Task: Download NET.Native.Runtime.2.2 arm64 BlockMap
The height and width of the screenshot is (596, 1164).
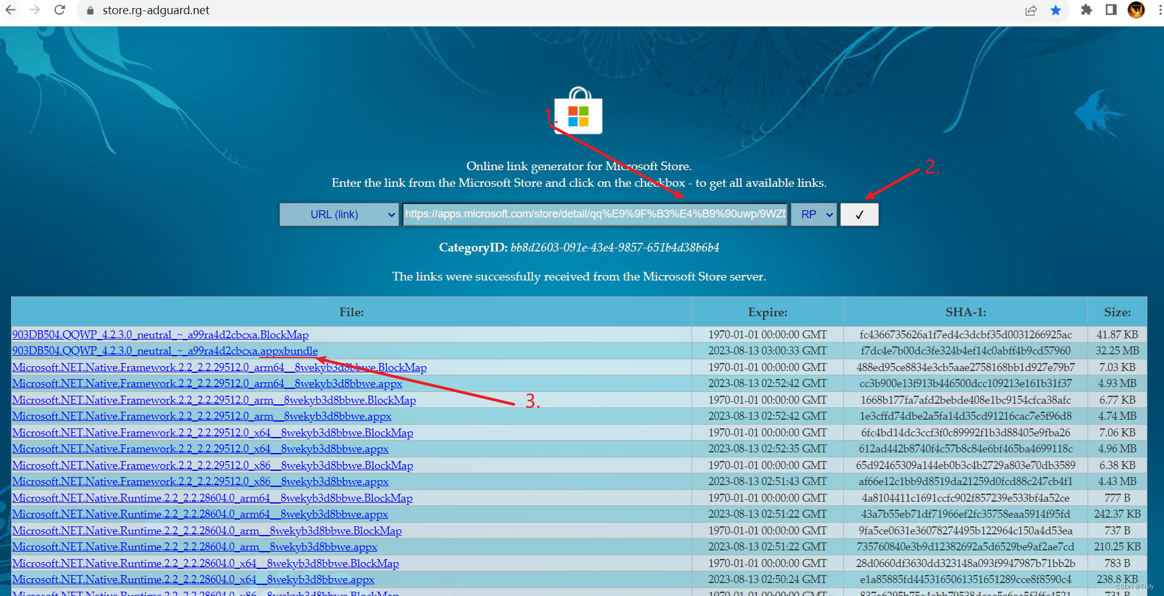Action: pos(212,498)
